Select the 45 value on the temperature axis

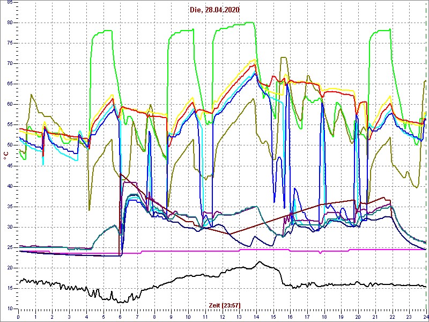[x=9, y=166]
